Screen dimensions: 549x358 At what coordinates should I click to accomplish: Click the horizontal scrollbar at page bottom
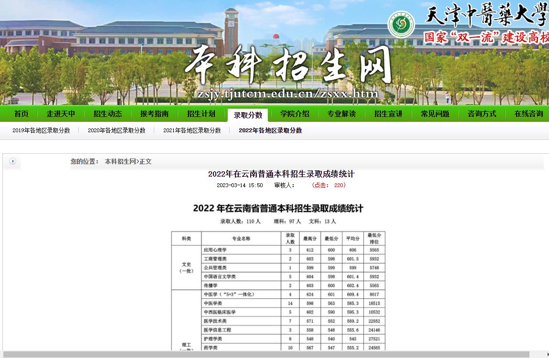click(x=266, y=355)
